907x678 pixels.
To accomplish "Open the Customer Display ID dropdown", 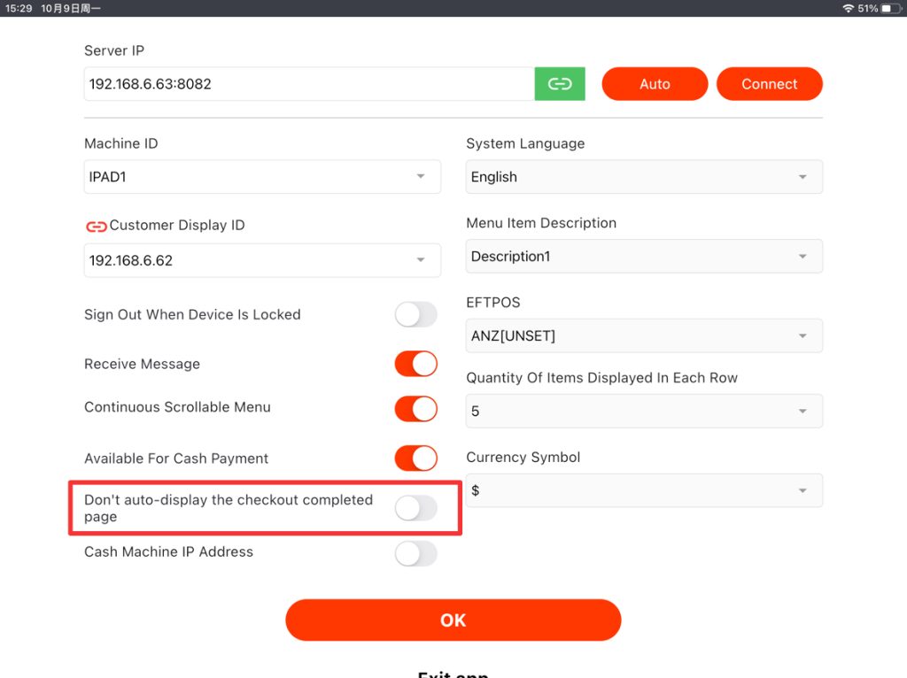I will point(262,261).
